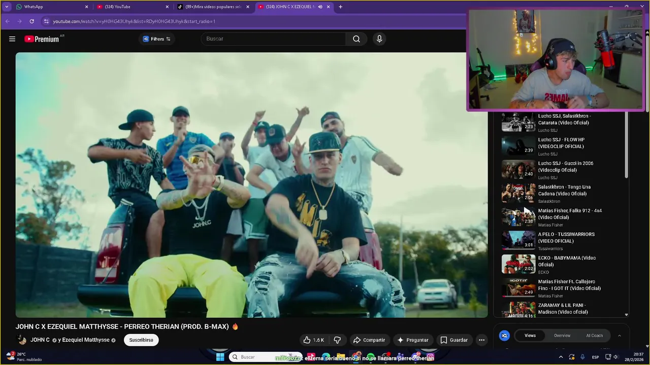Click the playlist scroll down arrow
The width and height of the screenshot is (650, 365).
coord(626,315)
